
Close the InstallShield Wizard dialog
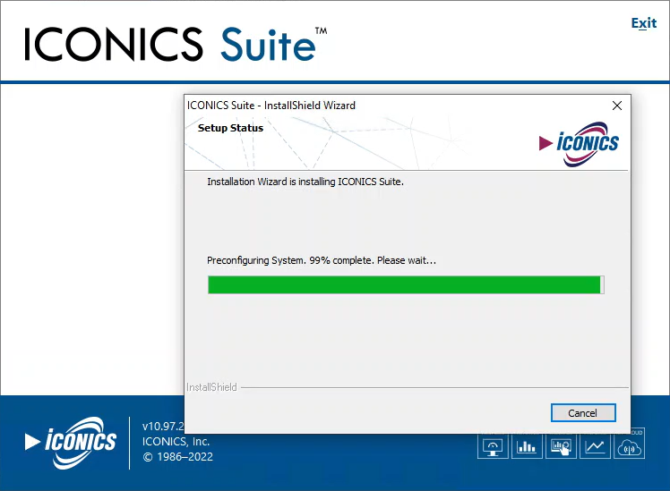point(616,106)
